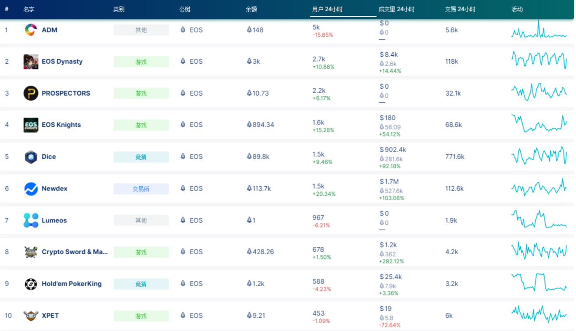Click the EOS Dynasty activity sparkline

click(x=539, y=60)
